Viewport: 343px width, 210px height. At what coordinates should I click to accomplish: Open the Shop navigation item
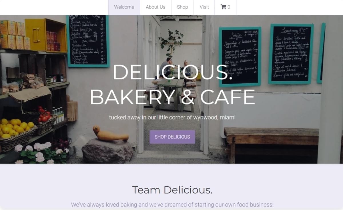tap(182, 7)
